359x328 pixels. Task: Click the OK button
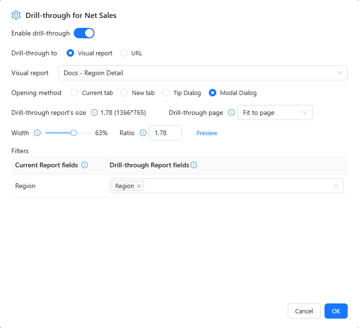tap(336, 311)
